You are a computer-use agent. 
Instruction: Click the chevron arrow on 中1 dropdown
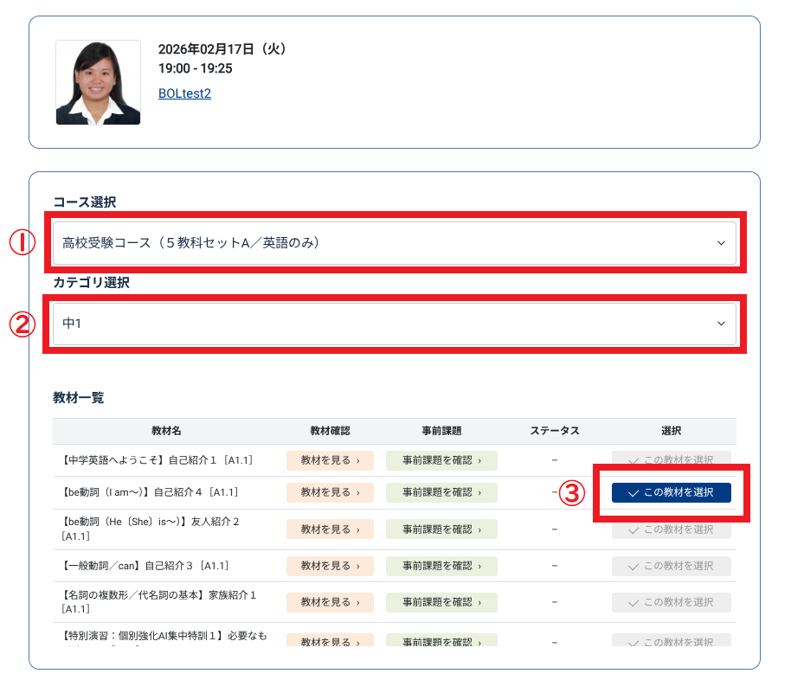721,324
